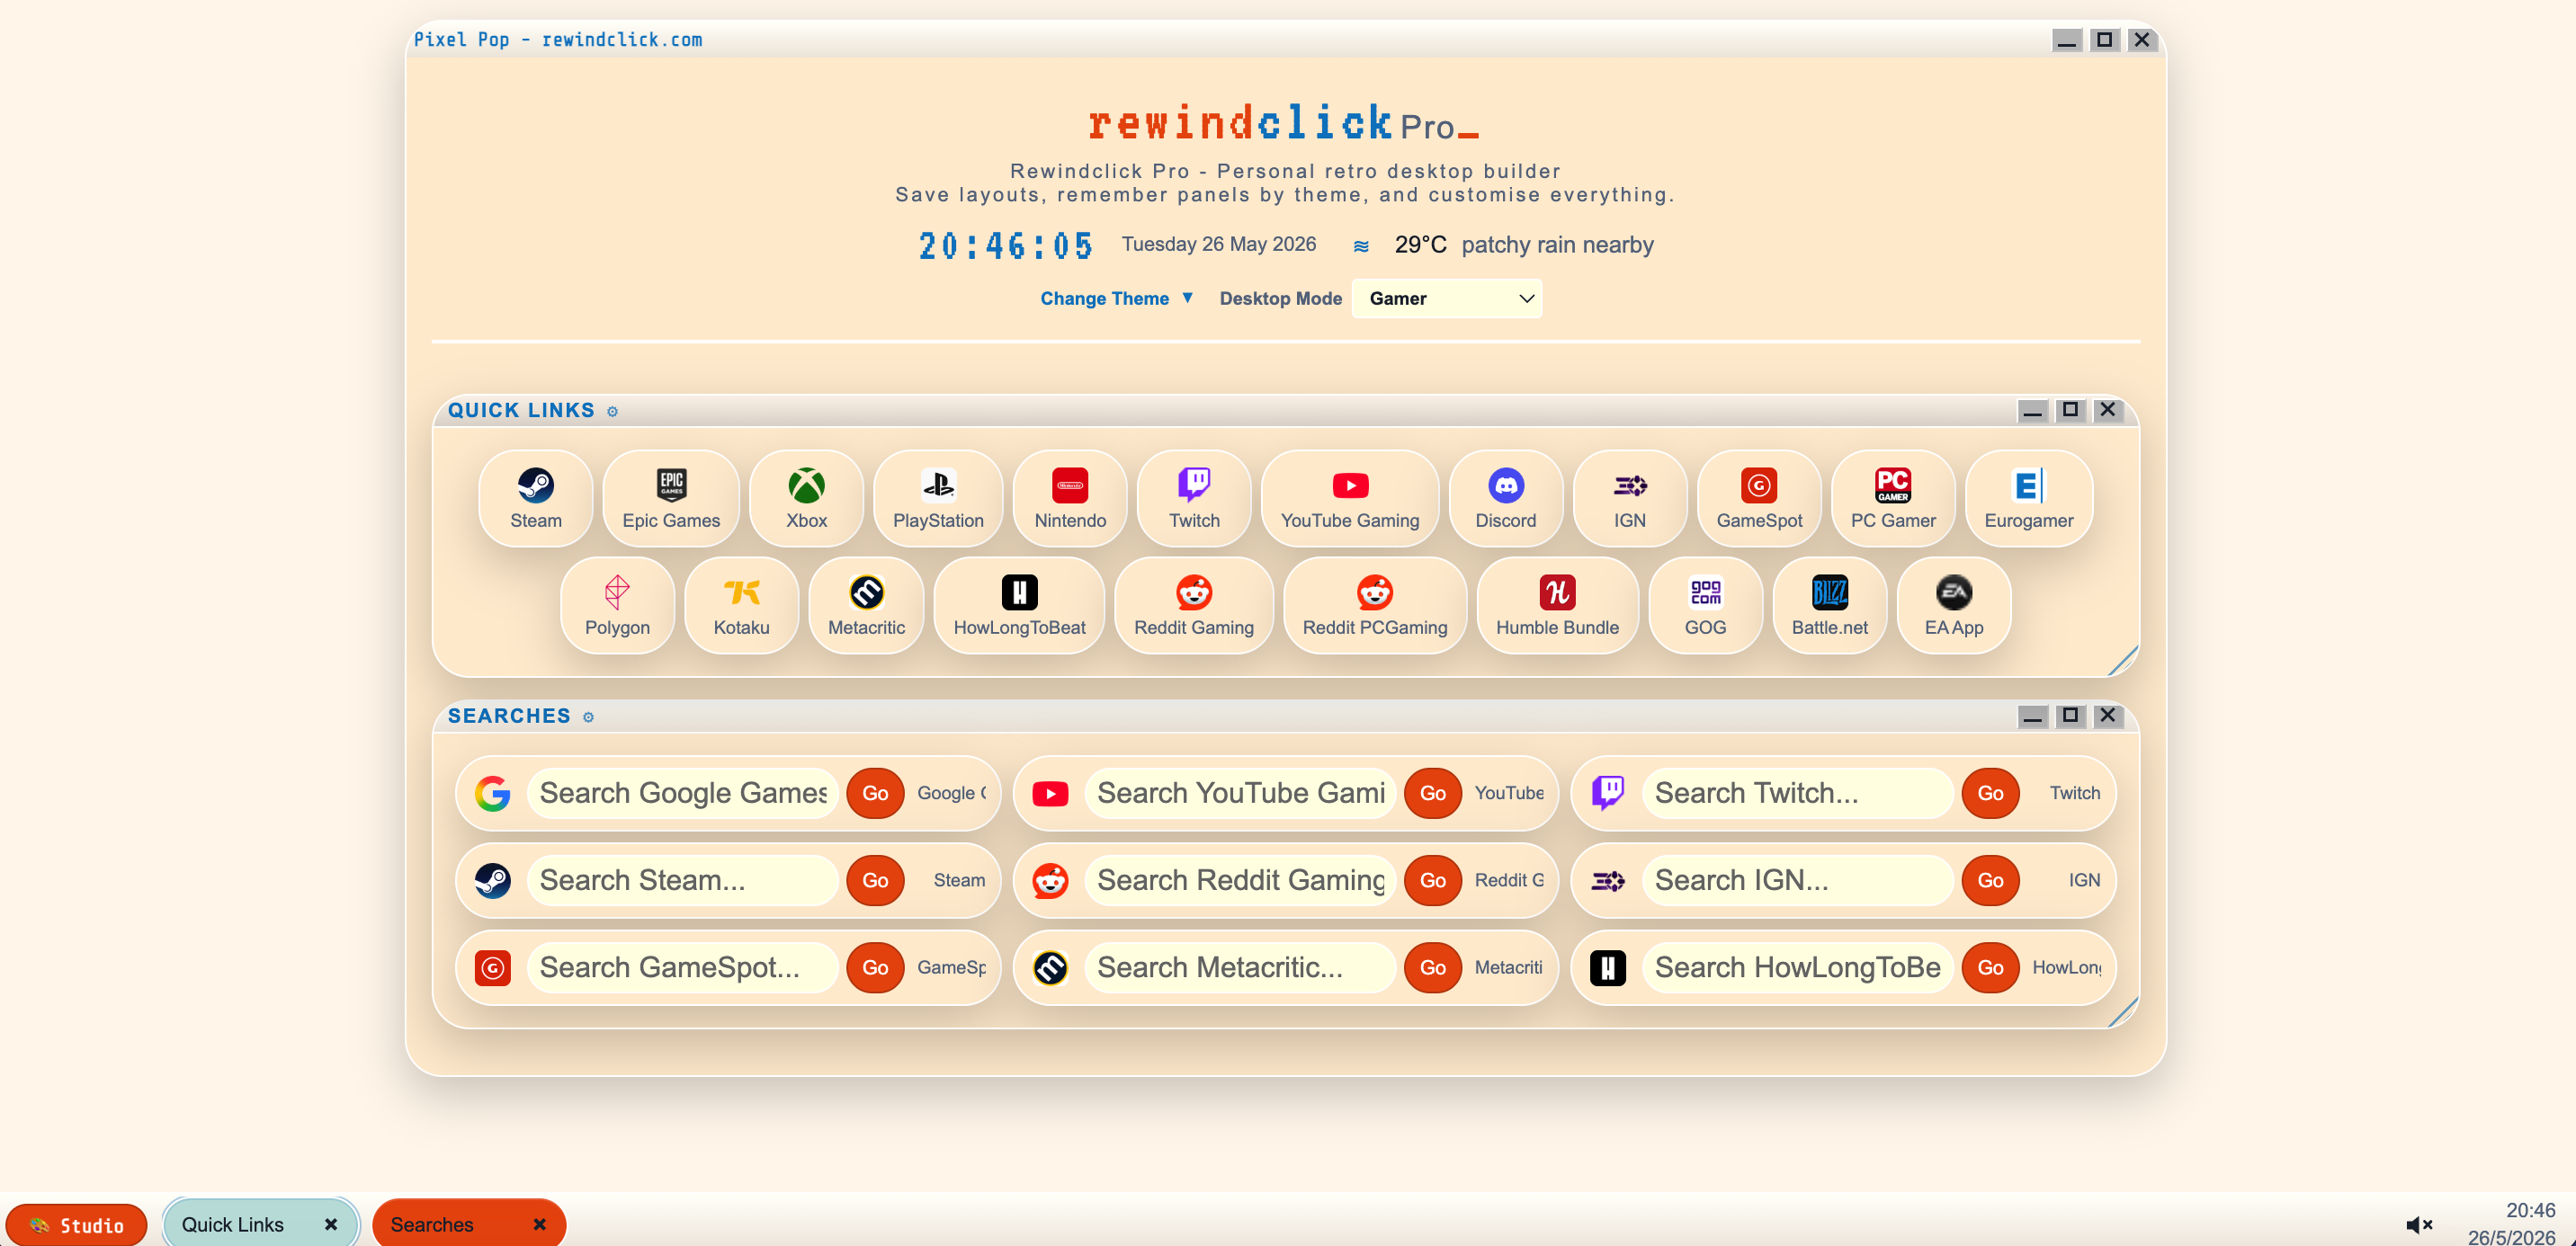Open the HowLongToBeat quick link
Image resolution: width=2576 pixels, height=1246 pixels.
pos(1019,604)
